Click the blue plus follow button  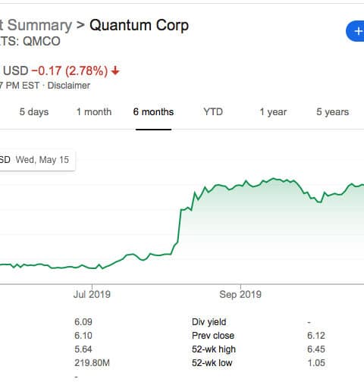(x=356, y=31)
